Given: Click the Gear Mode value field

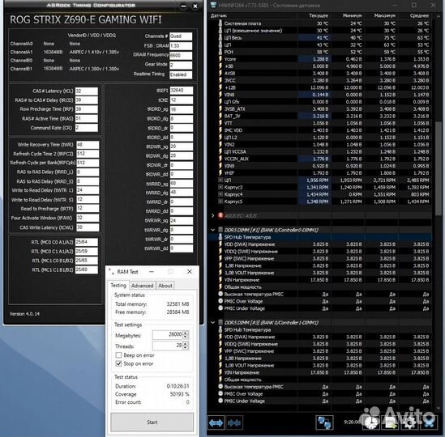Looking at the screenshot, I should tap(181, 65).
